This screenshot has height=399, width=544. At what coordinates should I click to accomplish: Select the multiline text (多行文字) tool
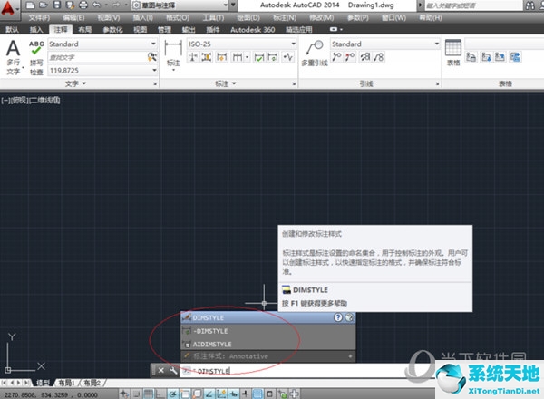click(x=13, y=54)
